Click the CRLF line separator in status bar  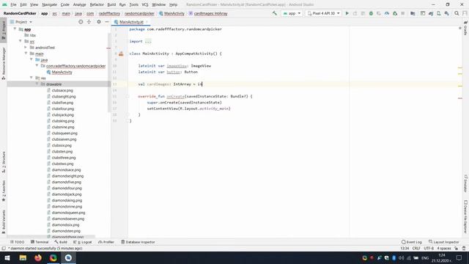click(x=416, y=249)
